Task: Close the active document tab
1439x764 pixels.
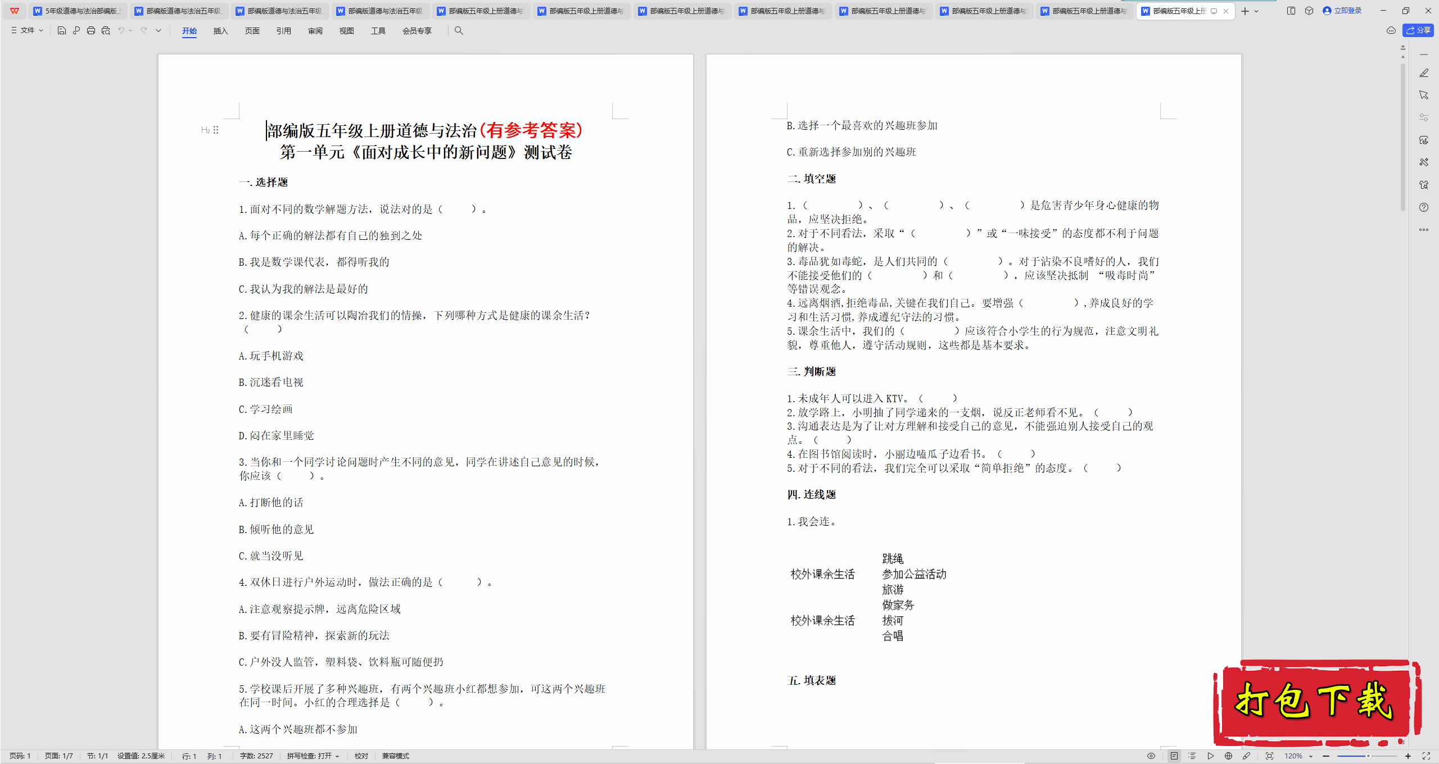Action: [x=1226, y=11]
